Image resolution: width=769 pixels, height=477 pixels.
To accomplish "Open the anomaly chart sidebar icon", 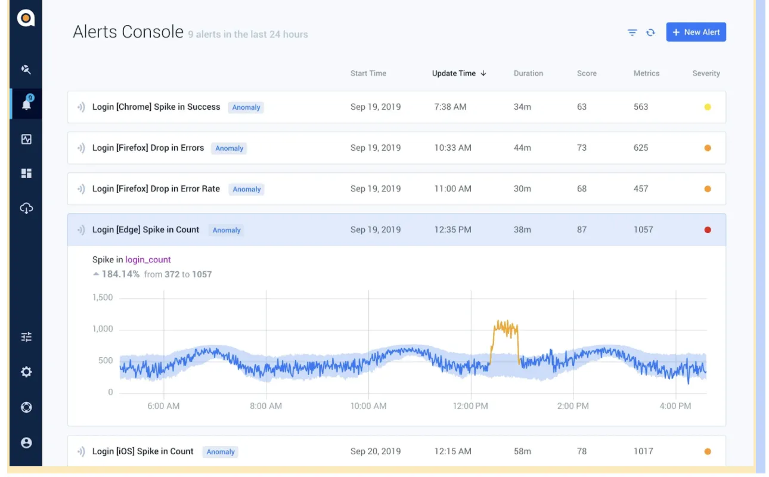I will pyautogui.click(x=26, y=139).
